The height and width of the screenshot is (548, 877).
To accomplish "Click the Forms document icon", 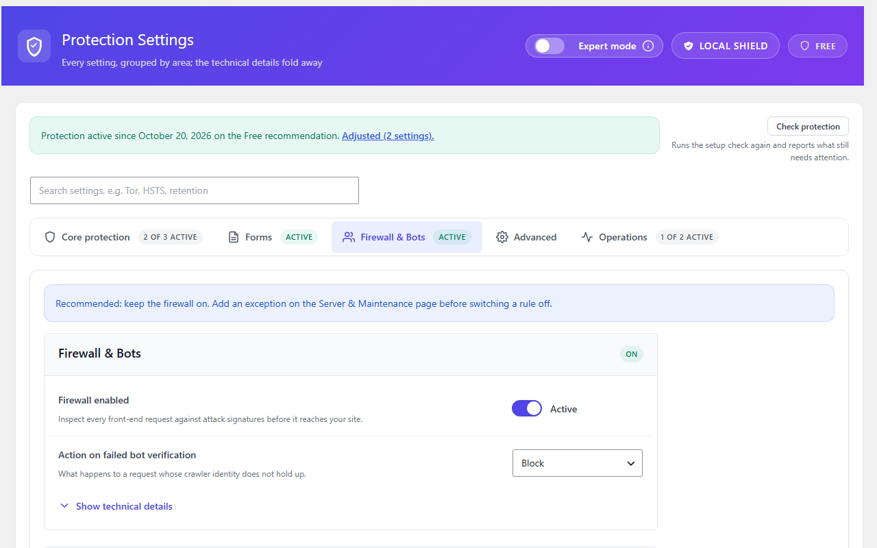I will click(x=234, y=237).
